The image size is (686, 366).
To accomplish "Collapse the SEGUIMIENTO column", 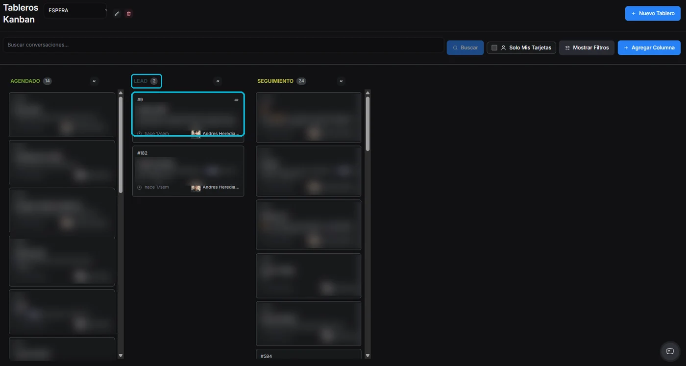I will (x=342, y=81).
